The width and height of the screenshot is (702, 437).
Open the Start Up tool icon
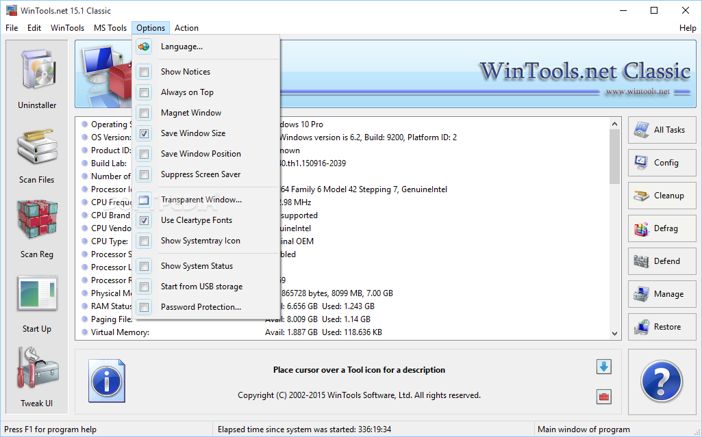[x=38, y=293]
